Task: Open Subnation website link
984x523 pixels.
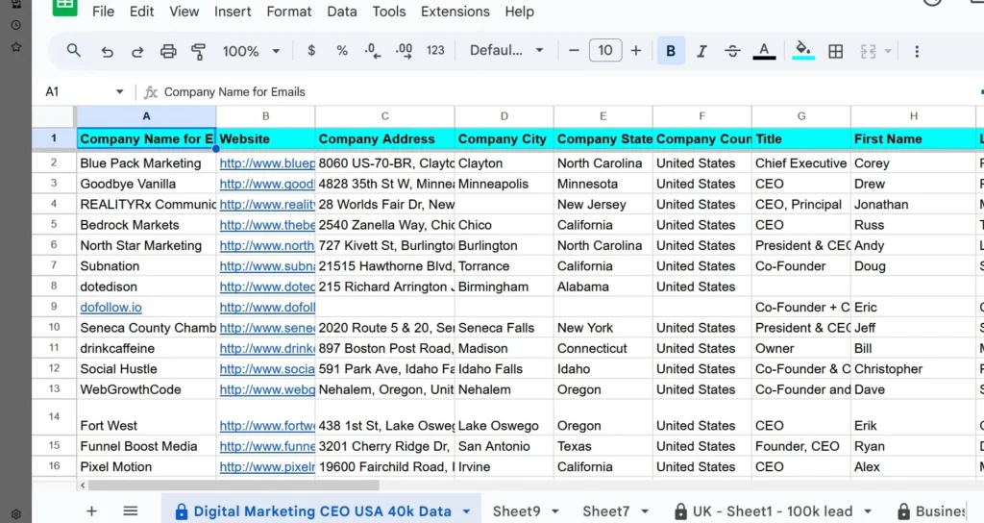Action: 267,266
